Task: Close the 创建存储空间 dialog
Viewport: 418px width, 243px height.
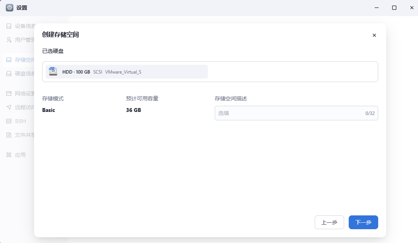Action: pyautogui.click(x=374, y=35)
